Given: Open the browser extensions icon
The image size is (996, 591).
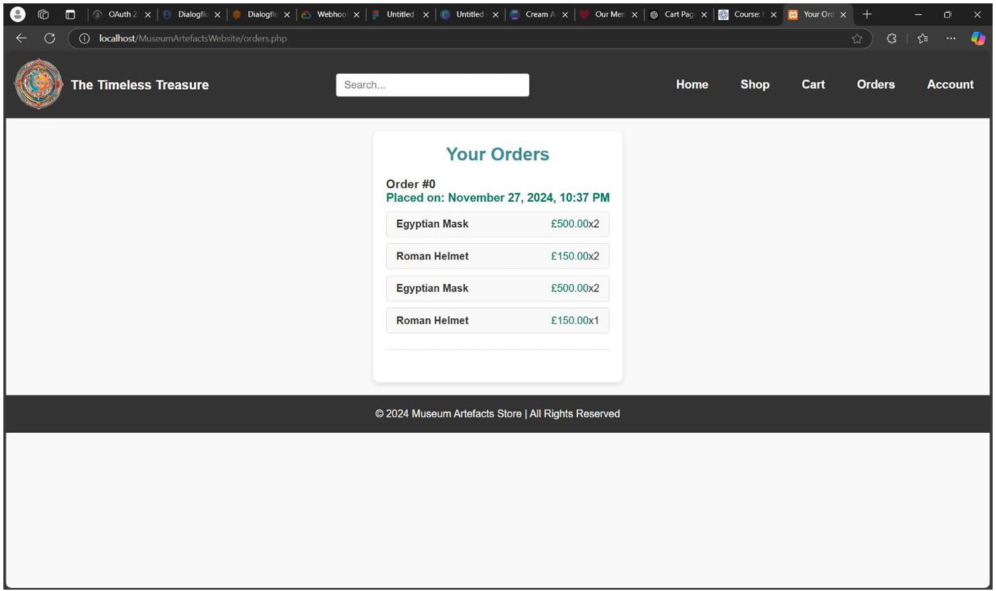Looking at the screenshot, I should point(891,38).
